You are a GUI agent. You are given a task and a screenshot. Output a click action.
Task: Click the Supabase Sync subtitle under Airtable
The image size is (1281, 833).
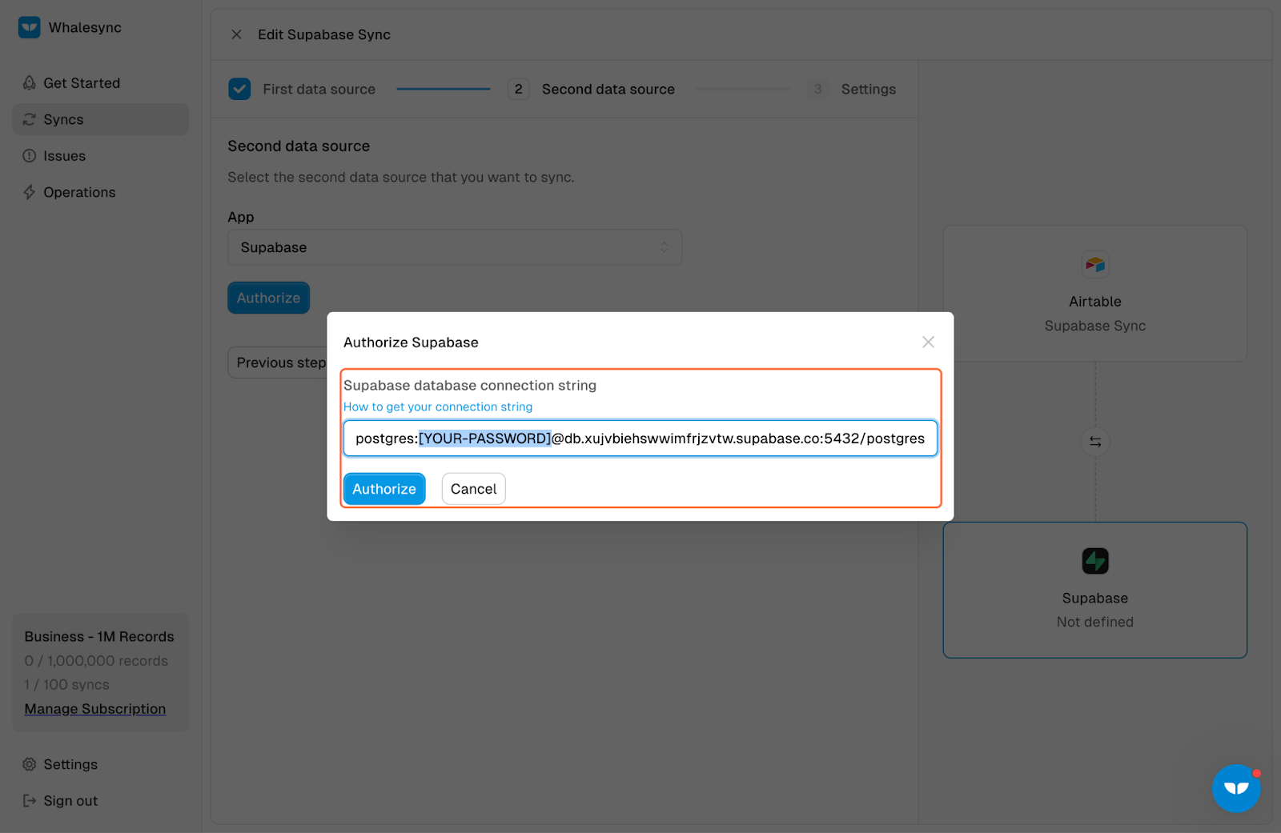click(x=1095, y=326)
